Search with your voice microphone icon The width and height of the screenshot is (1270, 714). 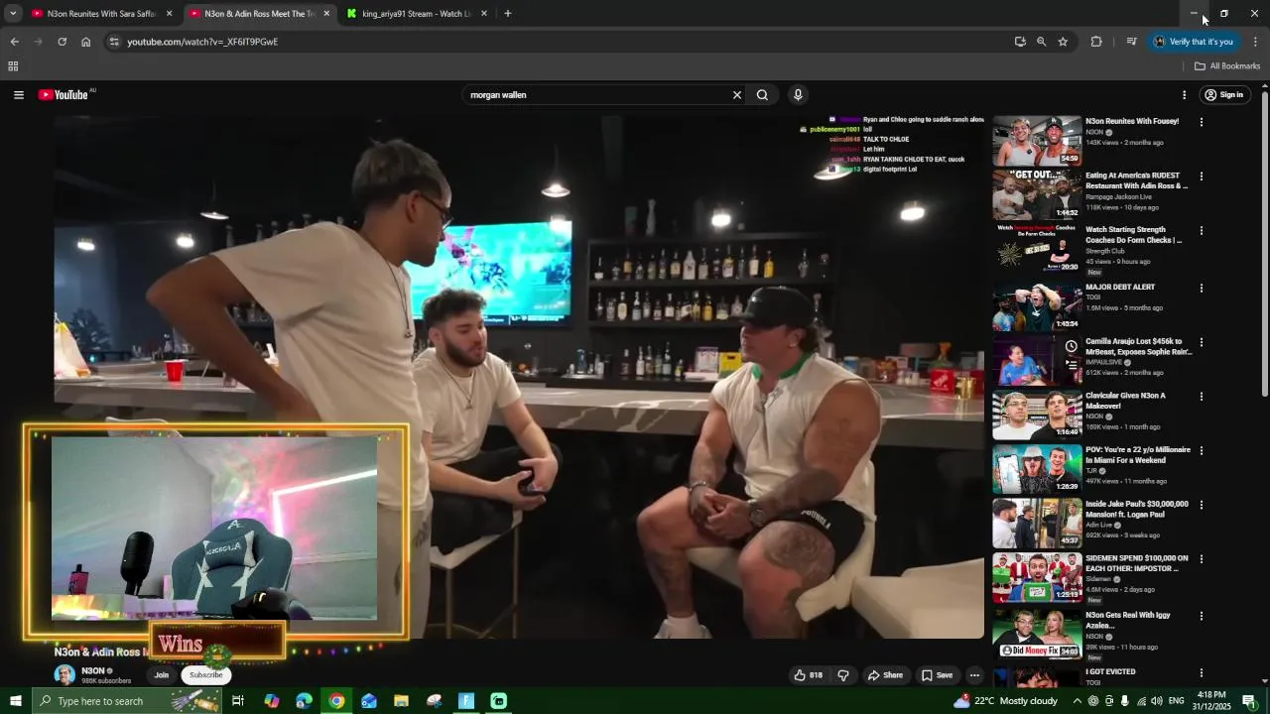tap(798, 95)
